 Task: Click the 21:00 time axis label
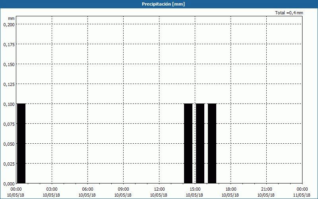point(266,189)
